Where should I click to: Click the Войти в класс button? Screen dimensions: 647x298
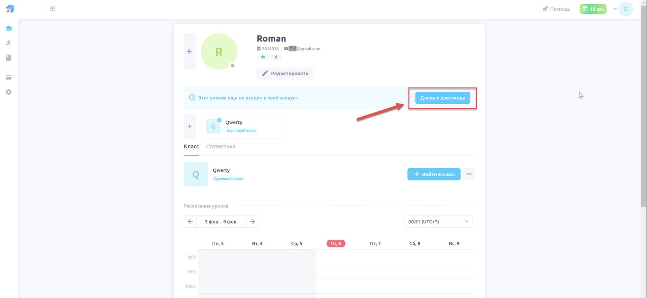coord(434,174)
